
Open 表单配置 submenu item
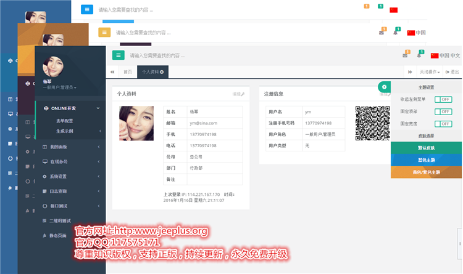click(x=65, y=121)
